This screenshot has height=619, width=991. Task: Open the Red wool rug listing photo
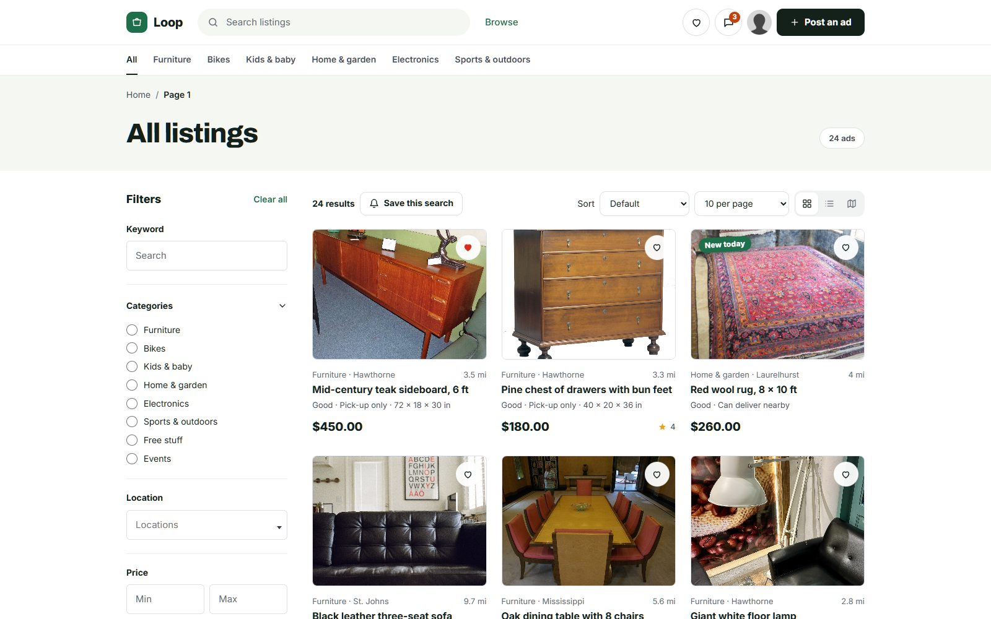tap(777, 295)
